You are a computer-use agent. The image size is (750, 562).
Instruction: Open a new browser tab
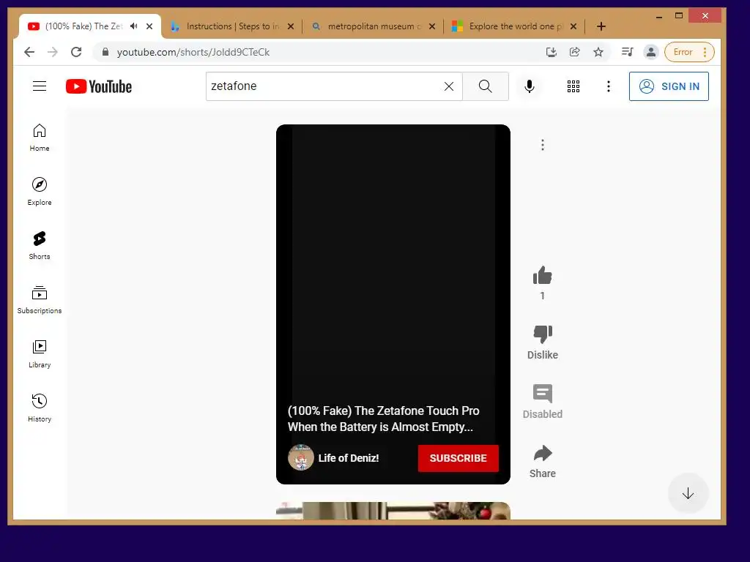pyautogui.click(x=601, y=26)
